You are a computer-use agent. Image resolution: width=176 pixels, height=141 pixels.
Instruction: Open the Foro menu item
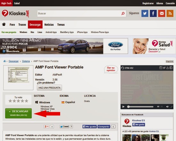click(12, 24)
